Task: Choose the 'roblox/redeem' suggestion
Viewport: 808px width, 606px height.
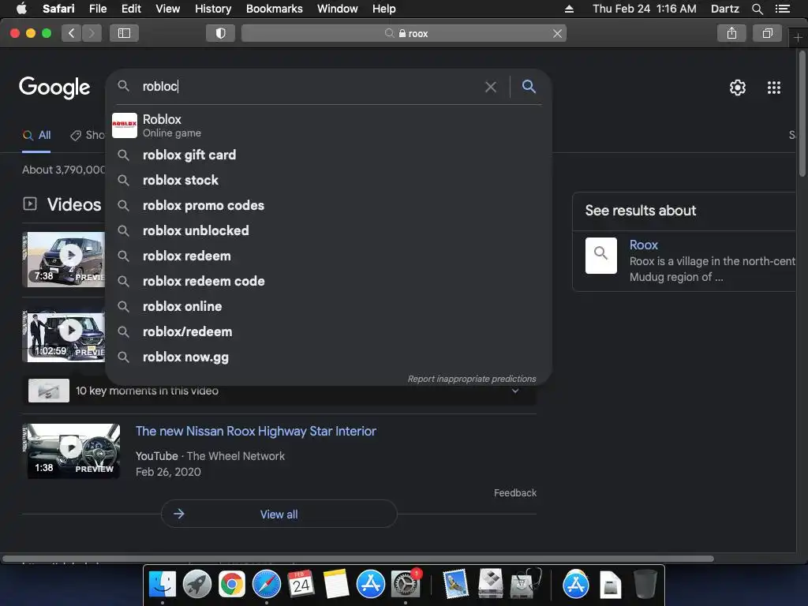Action: (328, 331)
